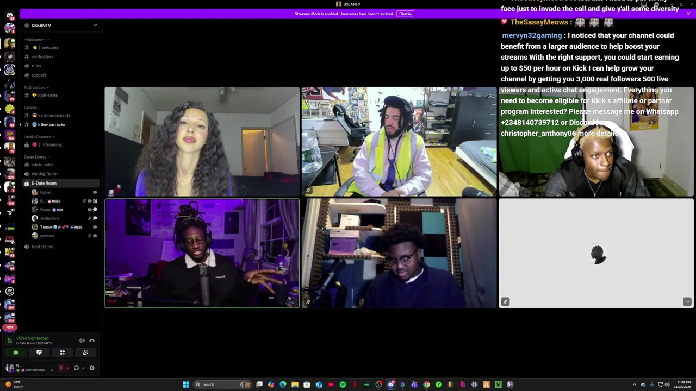Open the Activities launcher icon
The width and height of the screenshot is (696, 391).
coord(63,352)
